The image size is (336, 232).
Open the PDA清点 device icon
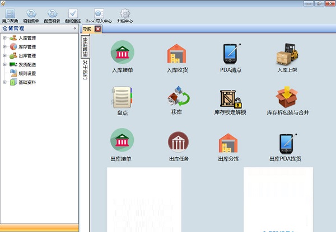pos(231,54)
